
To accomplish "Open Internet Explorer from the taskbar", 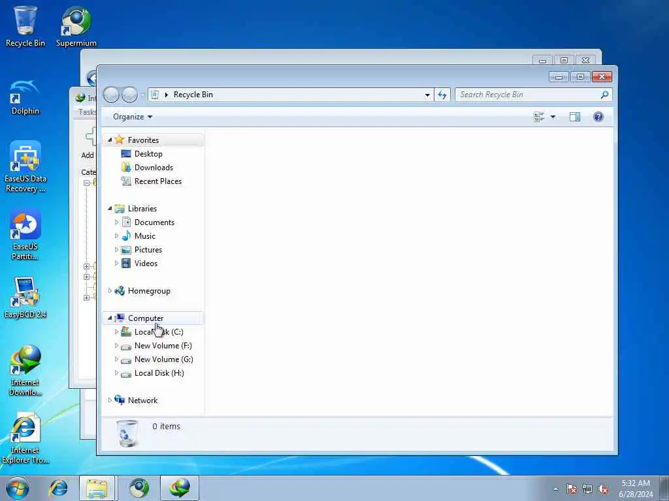I will [58, 488].
